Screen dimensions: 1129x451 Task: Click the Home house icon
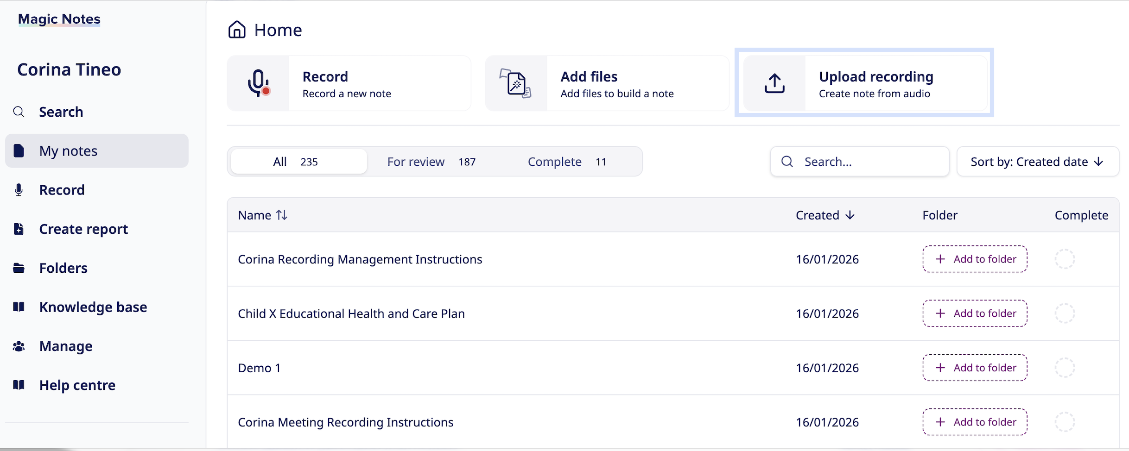pyautogui.click(x=237, y=30)
